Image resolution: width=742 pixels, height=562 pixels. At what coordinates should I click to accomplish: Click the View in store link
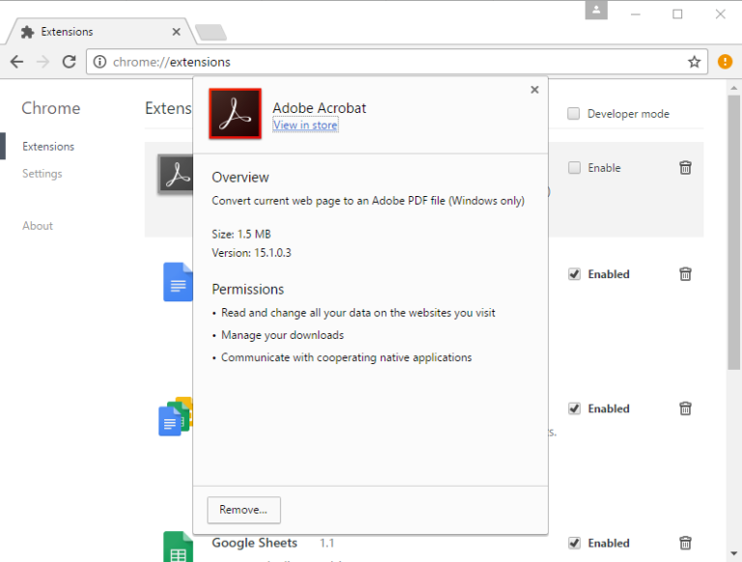pyautogui.click(x=305, y=125)
